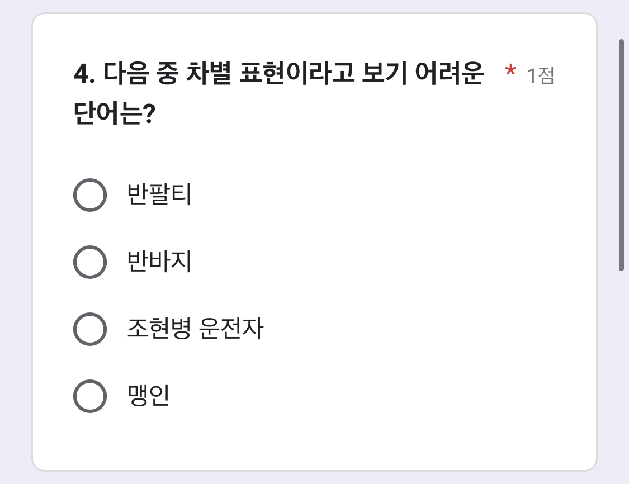Click the red required asterisk mark
The width and height of the screenshot is (629, 484).
pyautogui.click(x=510, y=73)
